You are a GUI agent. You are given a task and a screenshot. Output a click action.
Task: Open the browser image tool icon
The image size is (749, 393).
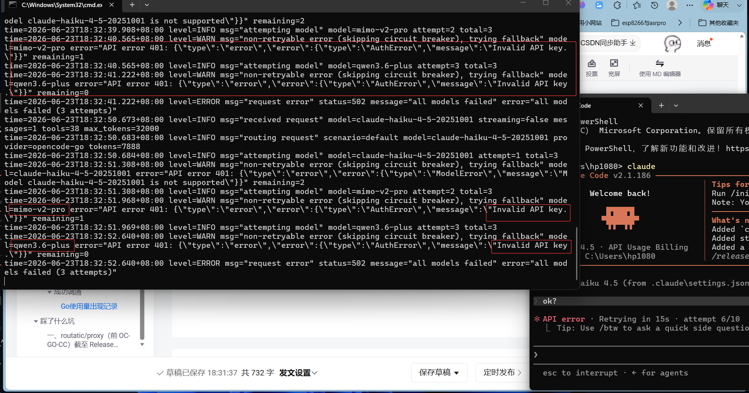599,5
